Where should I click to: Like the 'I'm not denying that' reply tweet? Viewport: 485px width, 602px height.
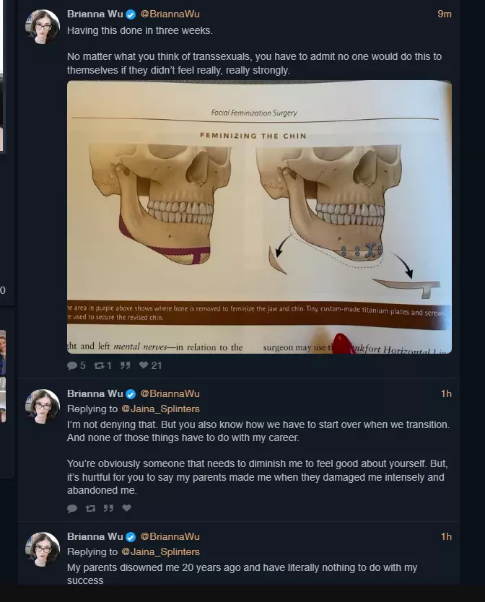coord(127,508)
